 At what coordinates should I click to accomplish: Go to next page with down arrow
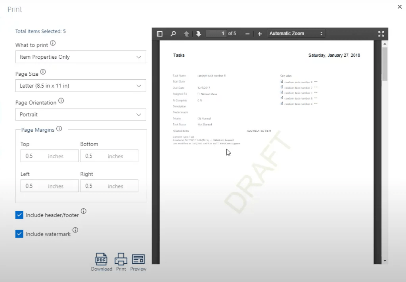(199, 34)
